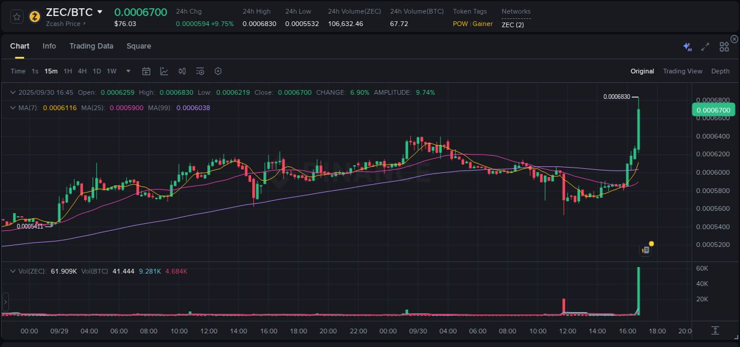This screenshot has height=347, width=740.
Task: Open the AI assistant icon
Action: (687, 45)
